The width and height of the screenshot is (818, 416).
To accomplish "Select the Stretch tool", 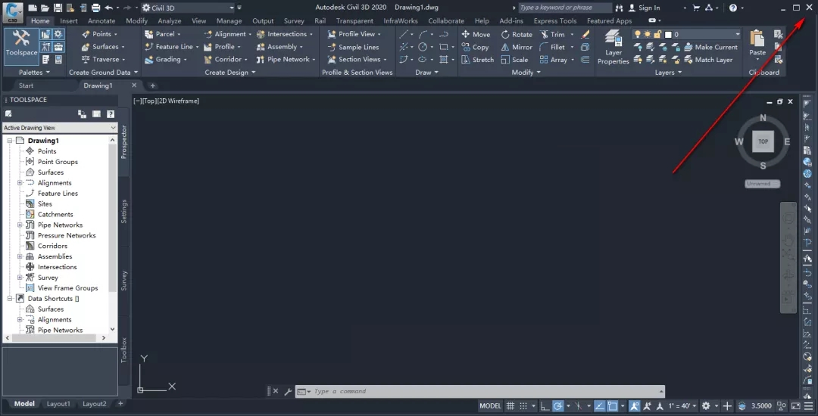I will [477, 60].
